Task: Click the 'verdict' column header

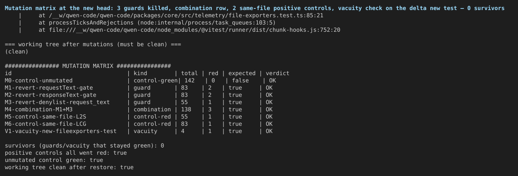Action: (x=278, y=73)
